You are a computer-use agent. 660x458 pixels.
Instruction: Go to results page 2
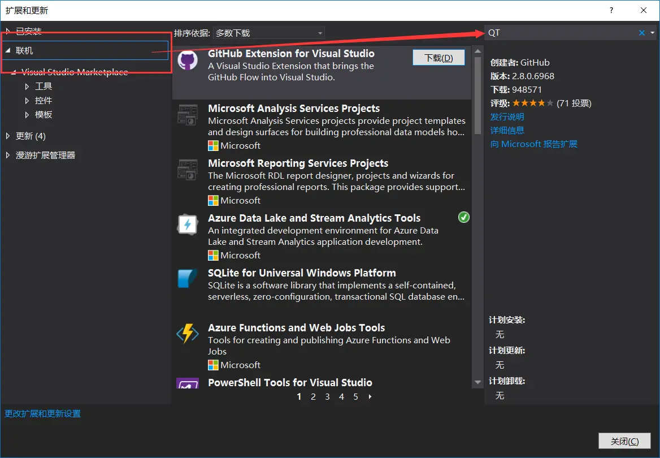pyautogui.click(x=313, y=396)
